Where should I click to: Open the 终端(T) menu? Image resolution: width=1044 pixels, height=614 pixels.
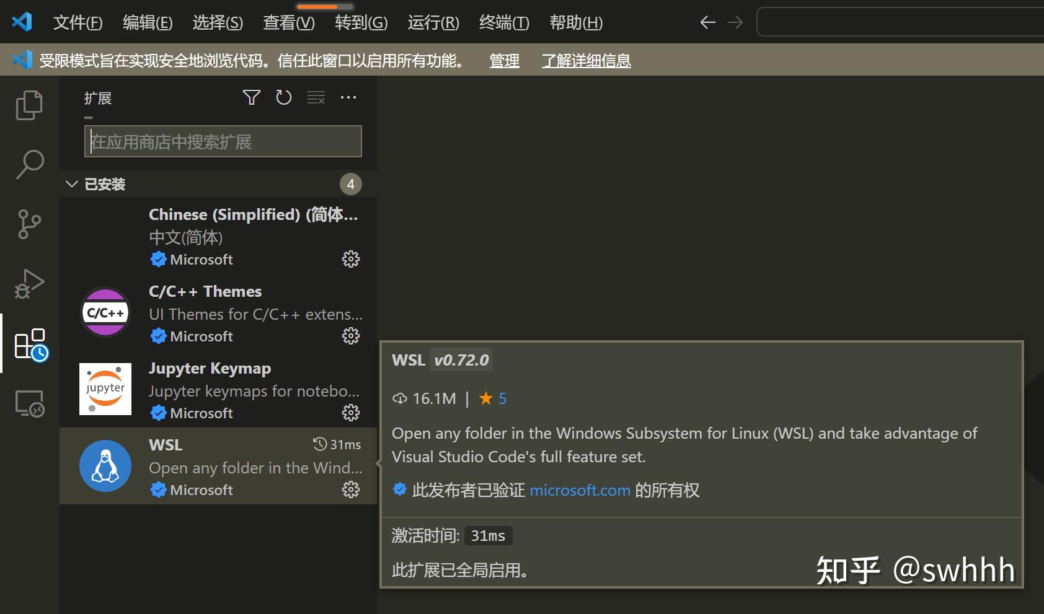click(x=504, y=23)
